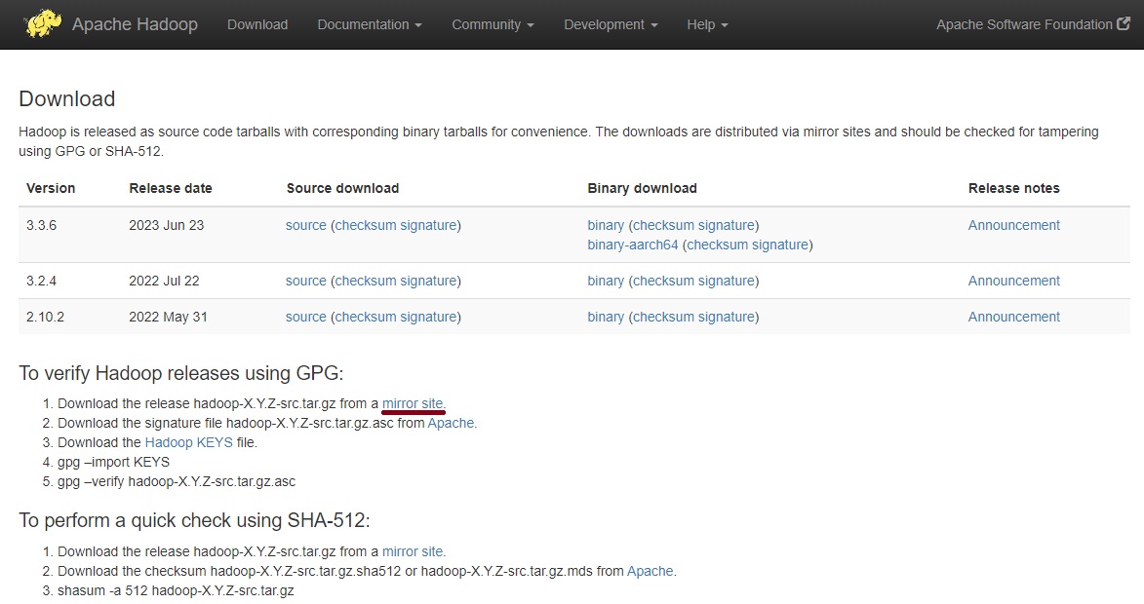Image resolution: width=1144 pixels, height=604 pixels.
Task: Click the 'To perform a quick check using SHA-512' heading
Action: 195,520
